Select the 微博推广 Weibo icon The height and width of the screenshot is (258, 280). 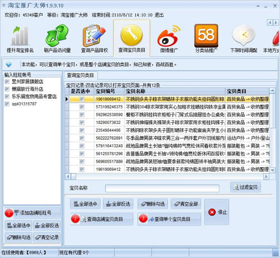point(169,36)
